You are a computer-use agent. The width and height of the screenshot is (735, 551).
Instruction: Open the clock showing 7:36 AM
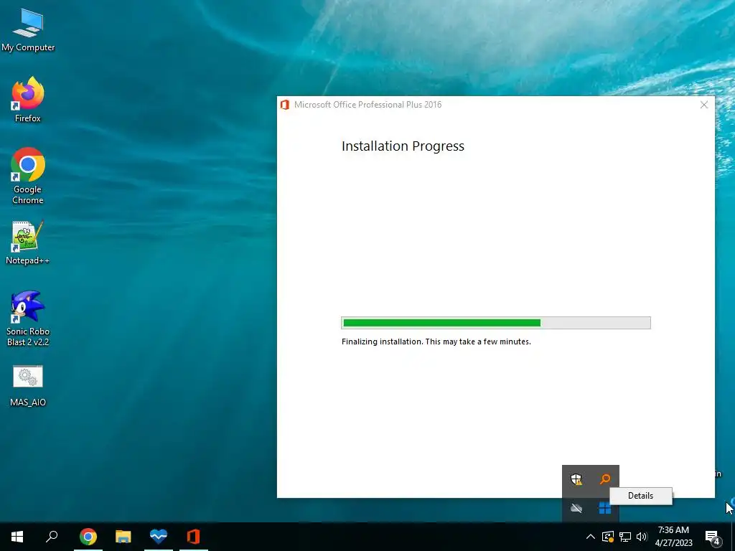tap(673, 537)
